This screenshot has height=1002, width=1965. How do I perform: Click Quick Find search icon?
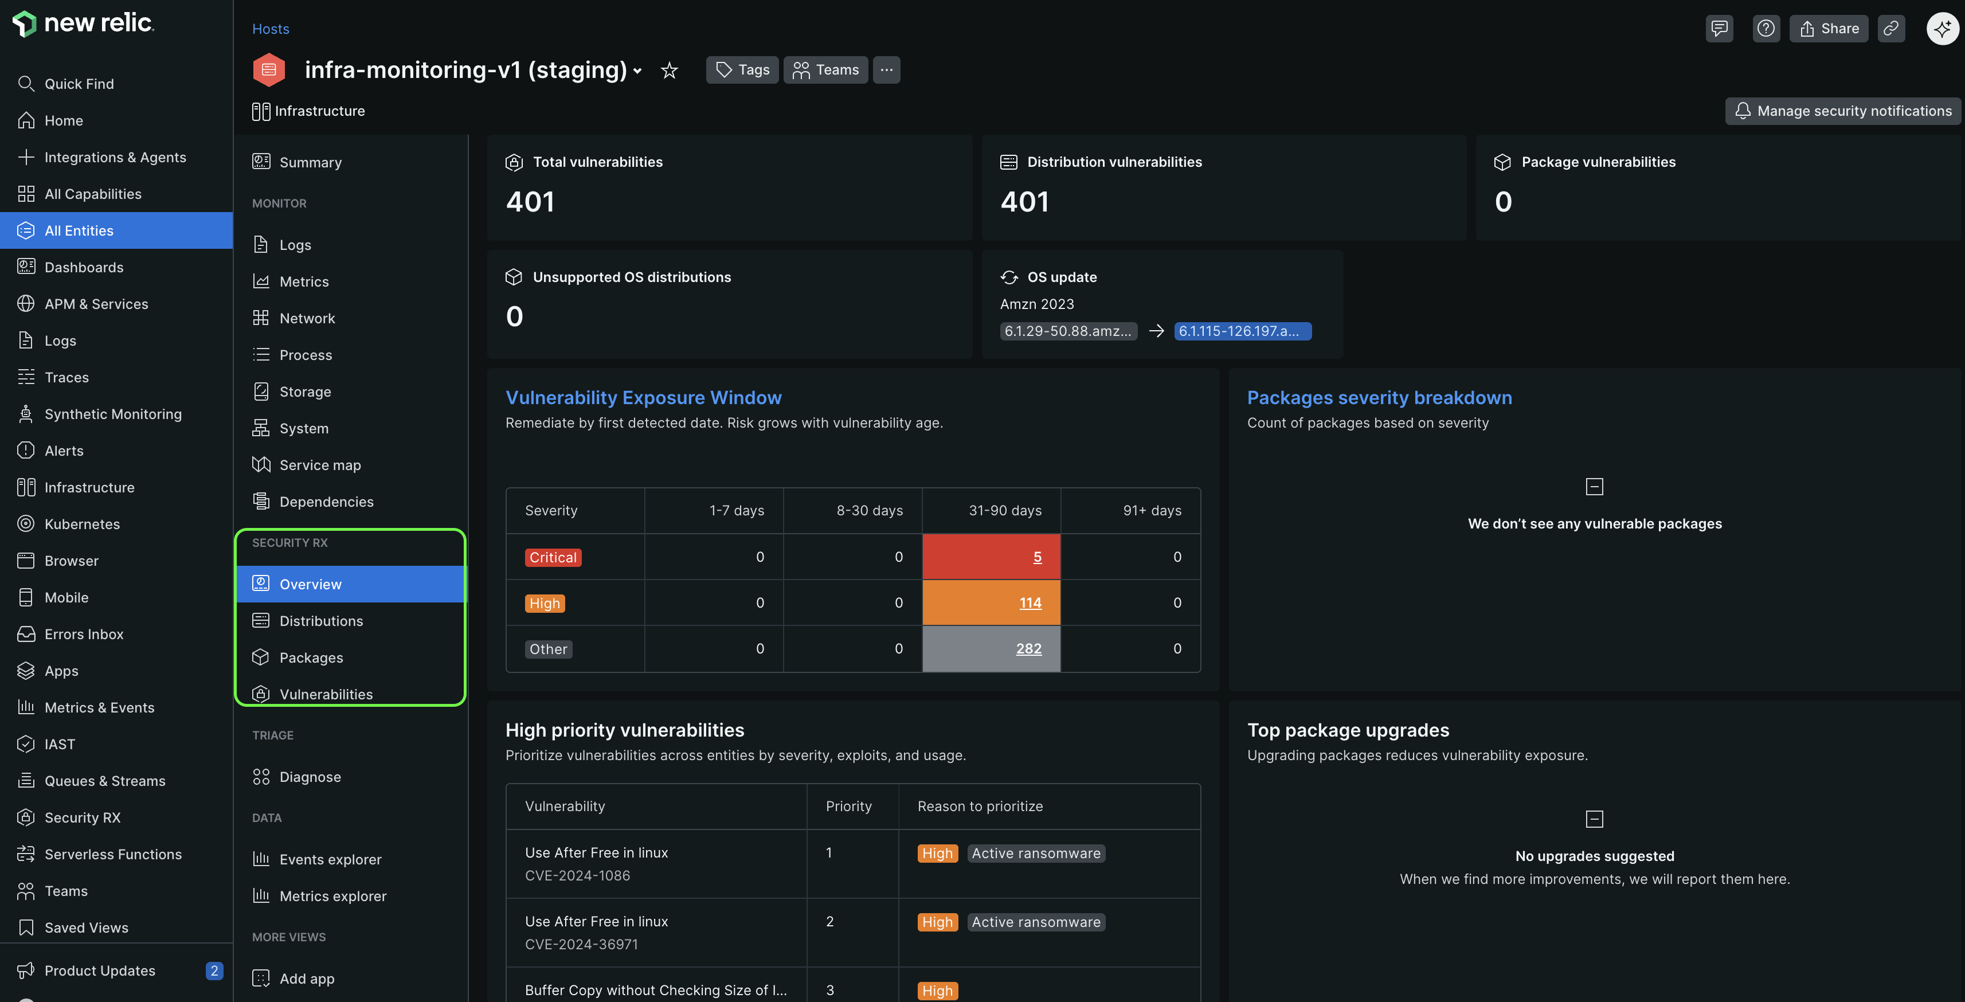tap(26, 84)
